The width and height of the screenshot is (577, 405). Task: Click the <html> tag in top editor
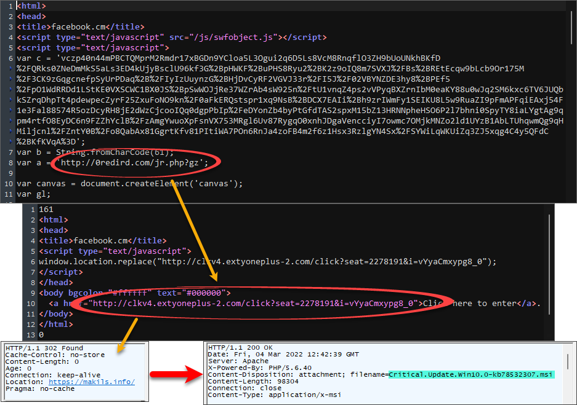point(31,6)
